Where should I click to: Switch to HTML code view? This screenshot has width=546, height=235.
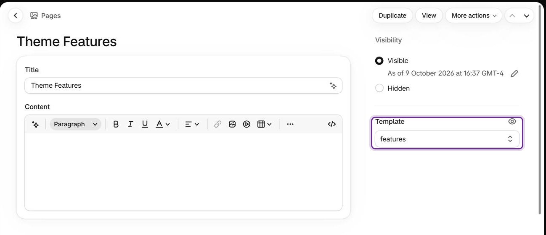click(x=332, y=124)
